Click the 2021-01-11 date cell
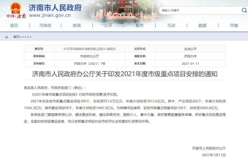Viewport: 248px width, 165px height. pyautogui.click(x=190, y=63)
